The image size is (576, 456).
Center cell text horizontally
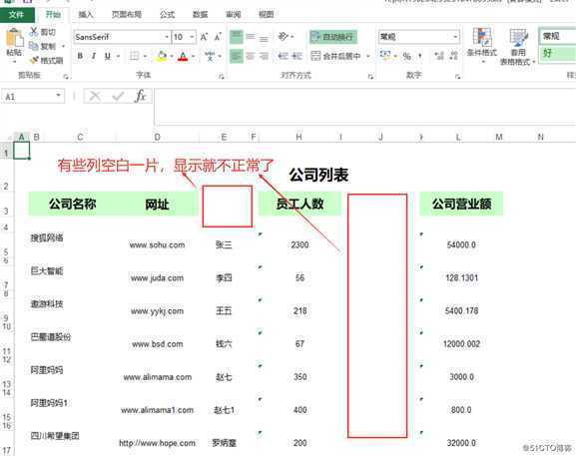click(x=251, y=56)
